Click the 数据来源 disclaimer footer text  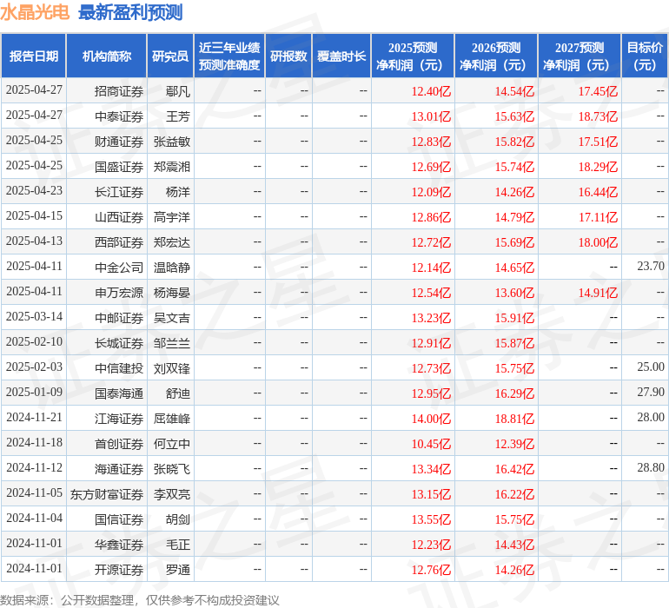pos(139,599)
